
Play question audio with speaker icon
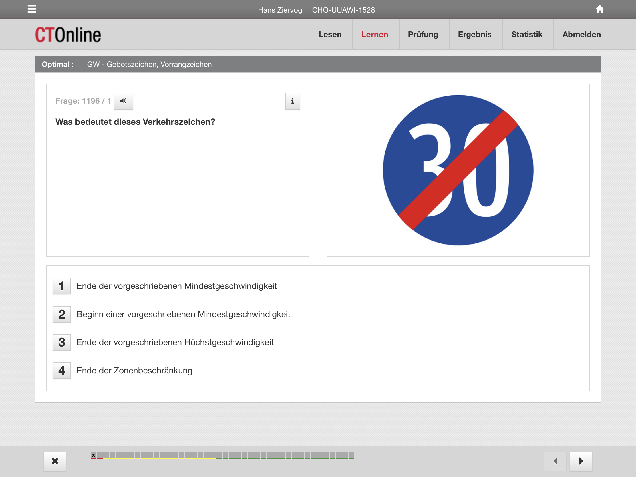pyautogui.click(x=123, y=101)
